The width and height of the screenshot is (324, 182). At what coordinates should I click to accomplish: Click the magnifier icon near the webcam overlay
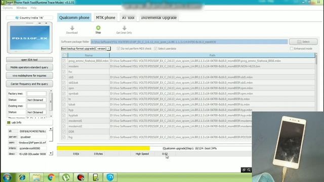(x=249, y=170)
